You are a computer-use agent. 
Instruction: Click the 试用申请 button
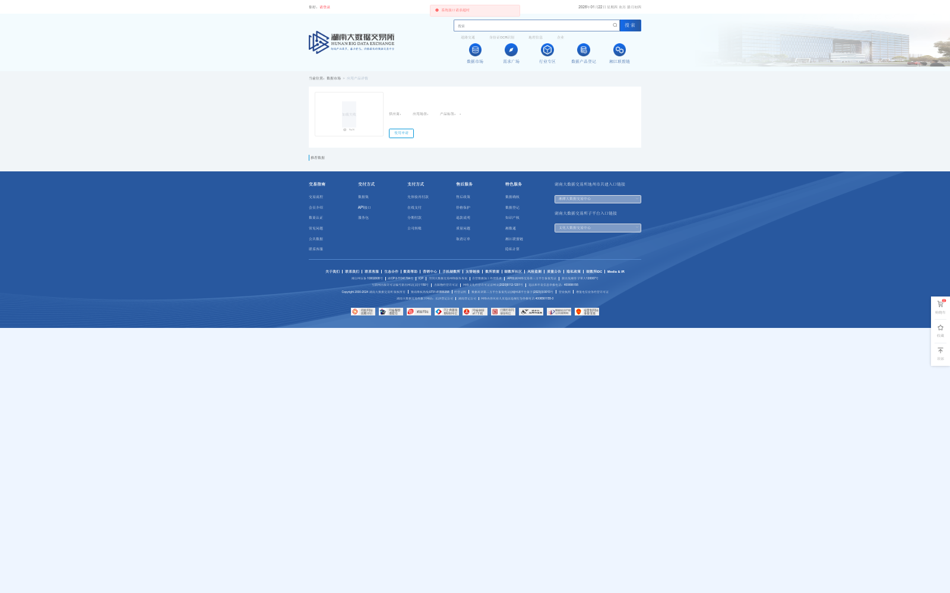(401, 133)
